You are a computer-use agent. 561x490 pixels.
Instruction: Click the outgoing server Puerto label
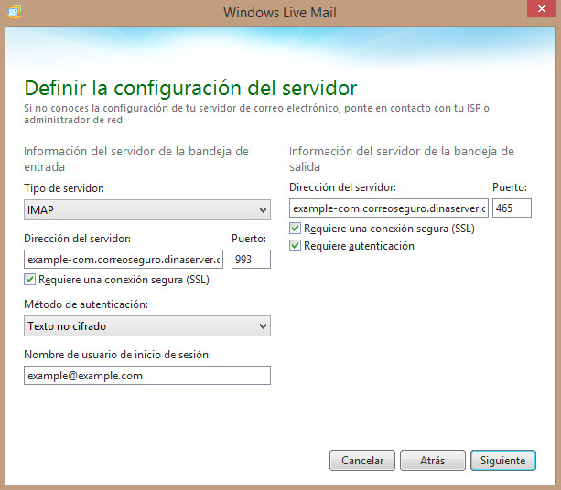[x=510, y=187]
